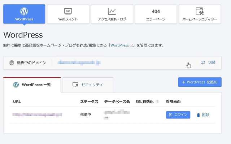This screenshot has width=231, height=144.
Task: Open the blurred site URL link
Action: pyautogui.click(x=37, y=115)
